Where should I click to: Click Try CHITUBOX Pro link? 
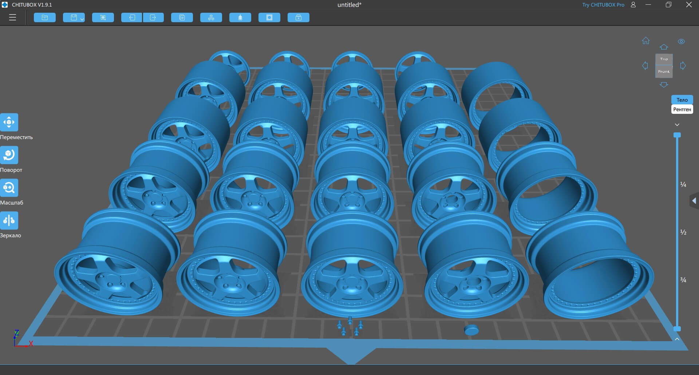pyautogui.click(x=603, y=5)
